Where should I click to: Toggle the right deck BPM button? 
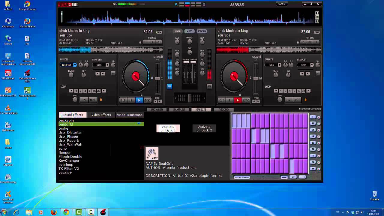tap(316, 32)
